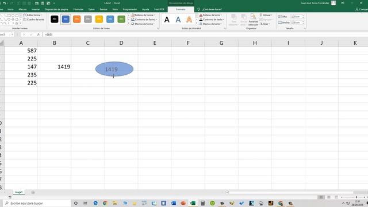Click Windows search box Escribe aquí para buscar

coord(37,203)
